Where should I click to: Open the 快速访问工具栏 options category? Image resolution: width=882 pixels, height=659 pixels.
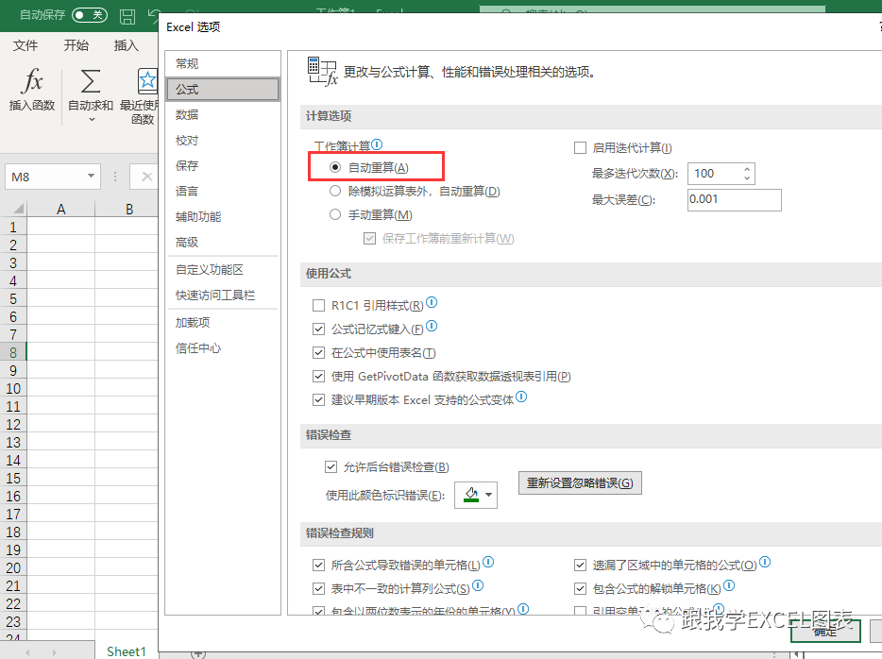tap(223, 296)
